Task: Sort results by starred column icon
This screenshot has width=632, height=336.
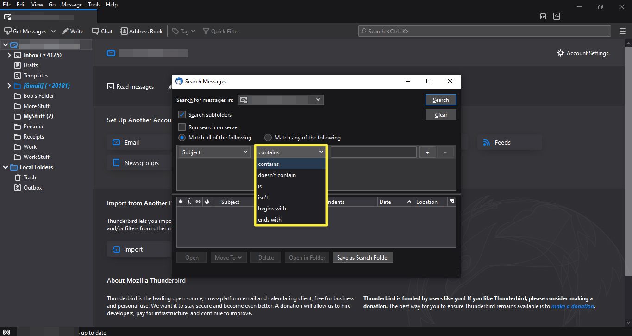Action: pos(181,202)
